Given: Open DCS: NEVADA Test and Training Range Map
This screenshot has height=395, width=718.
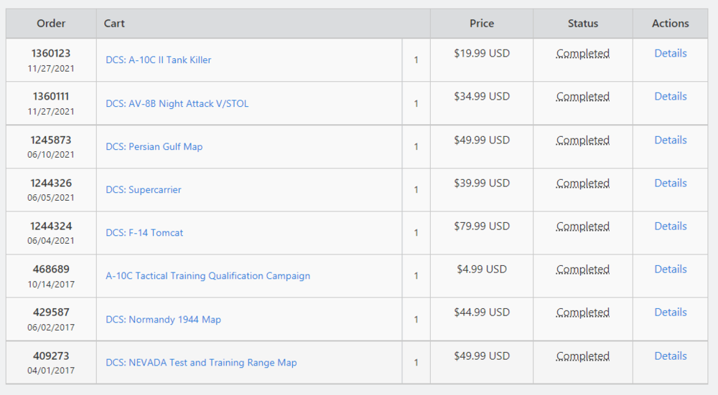Looking at the screenshot, I should (x=201, y=363).
